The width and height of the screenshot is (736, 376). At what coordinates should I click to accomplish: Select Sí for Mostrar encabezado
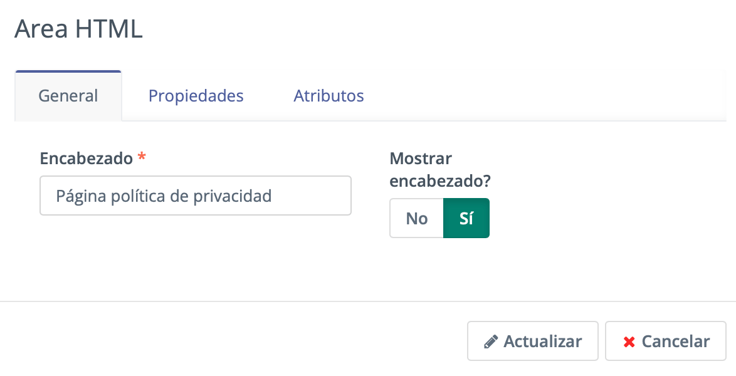(466, 218)
